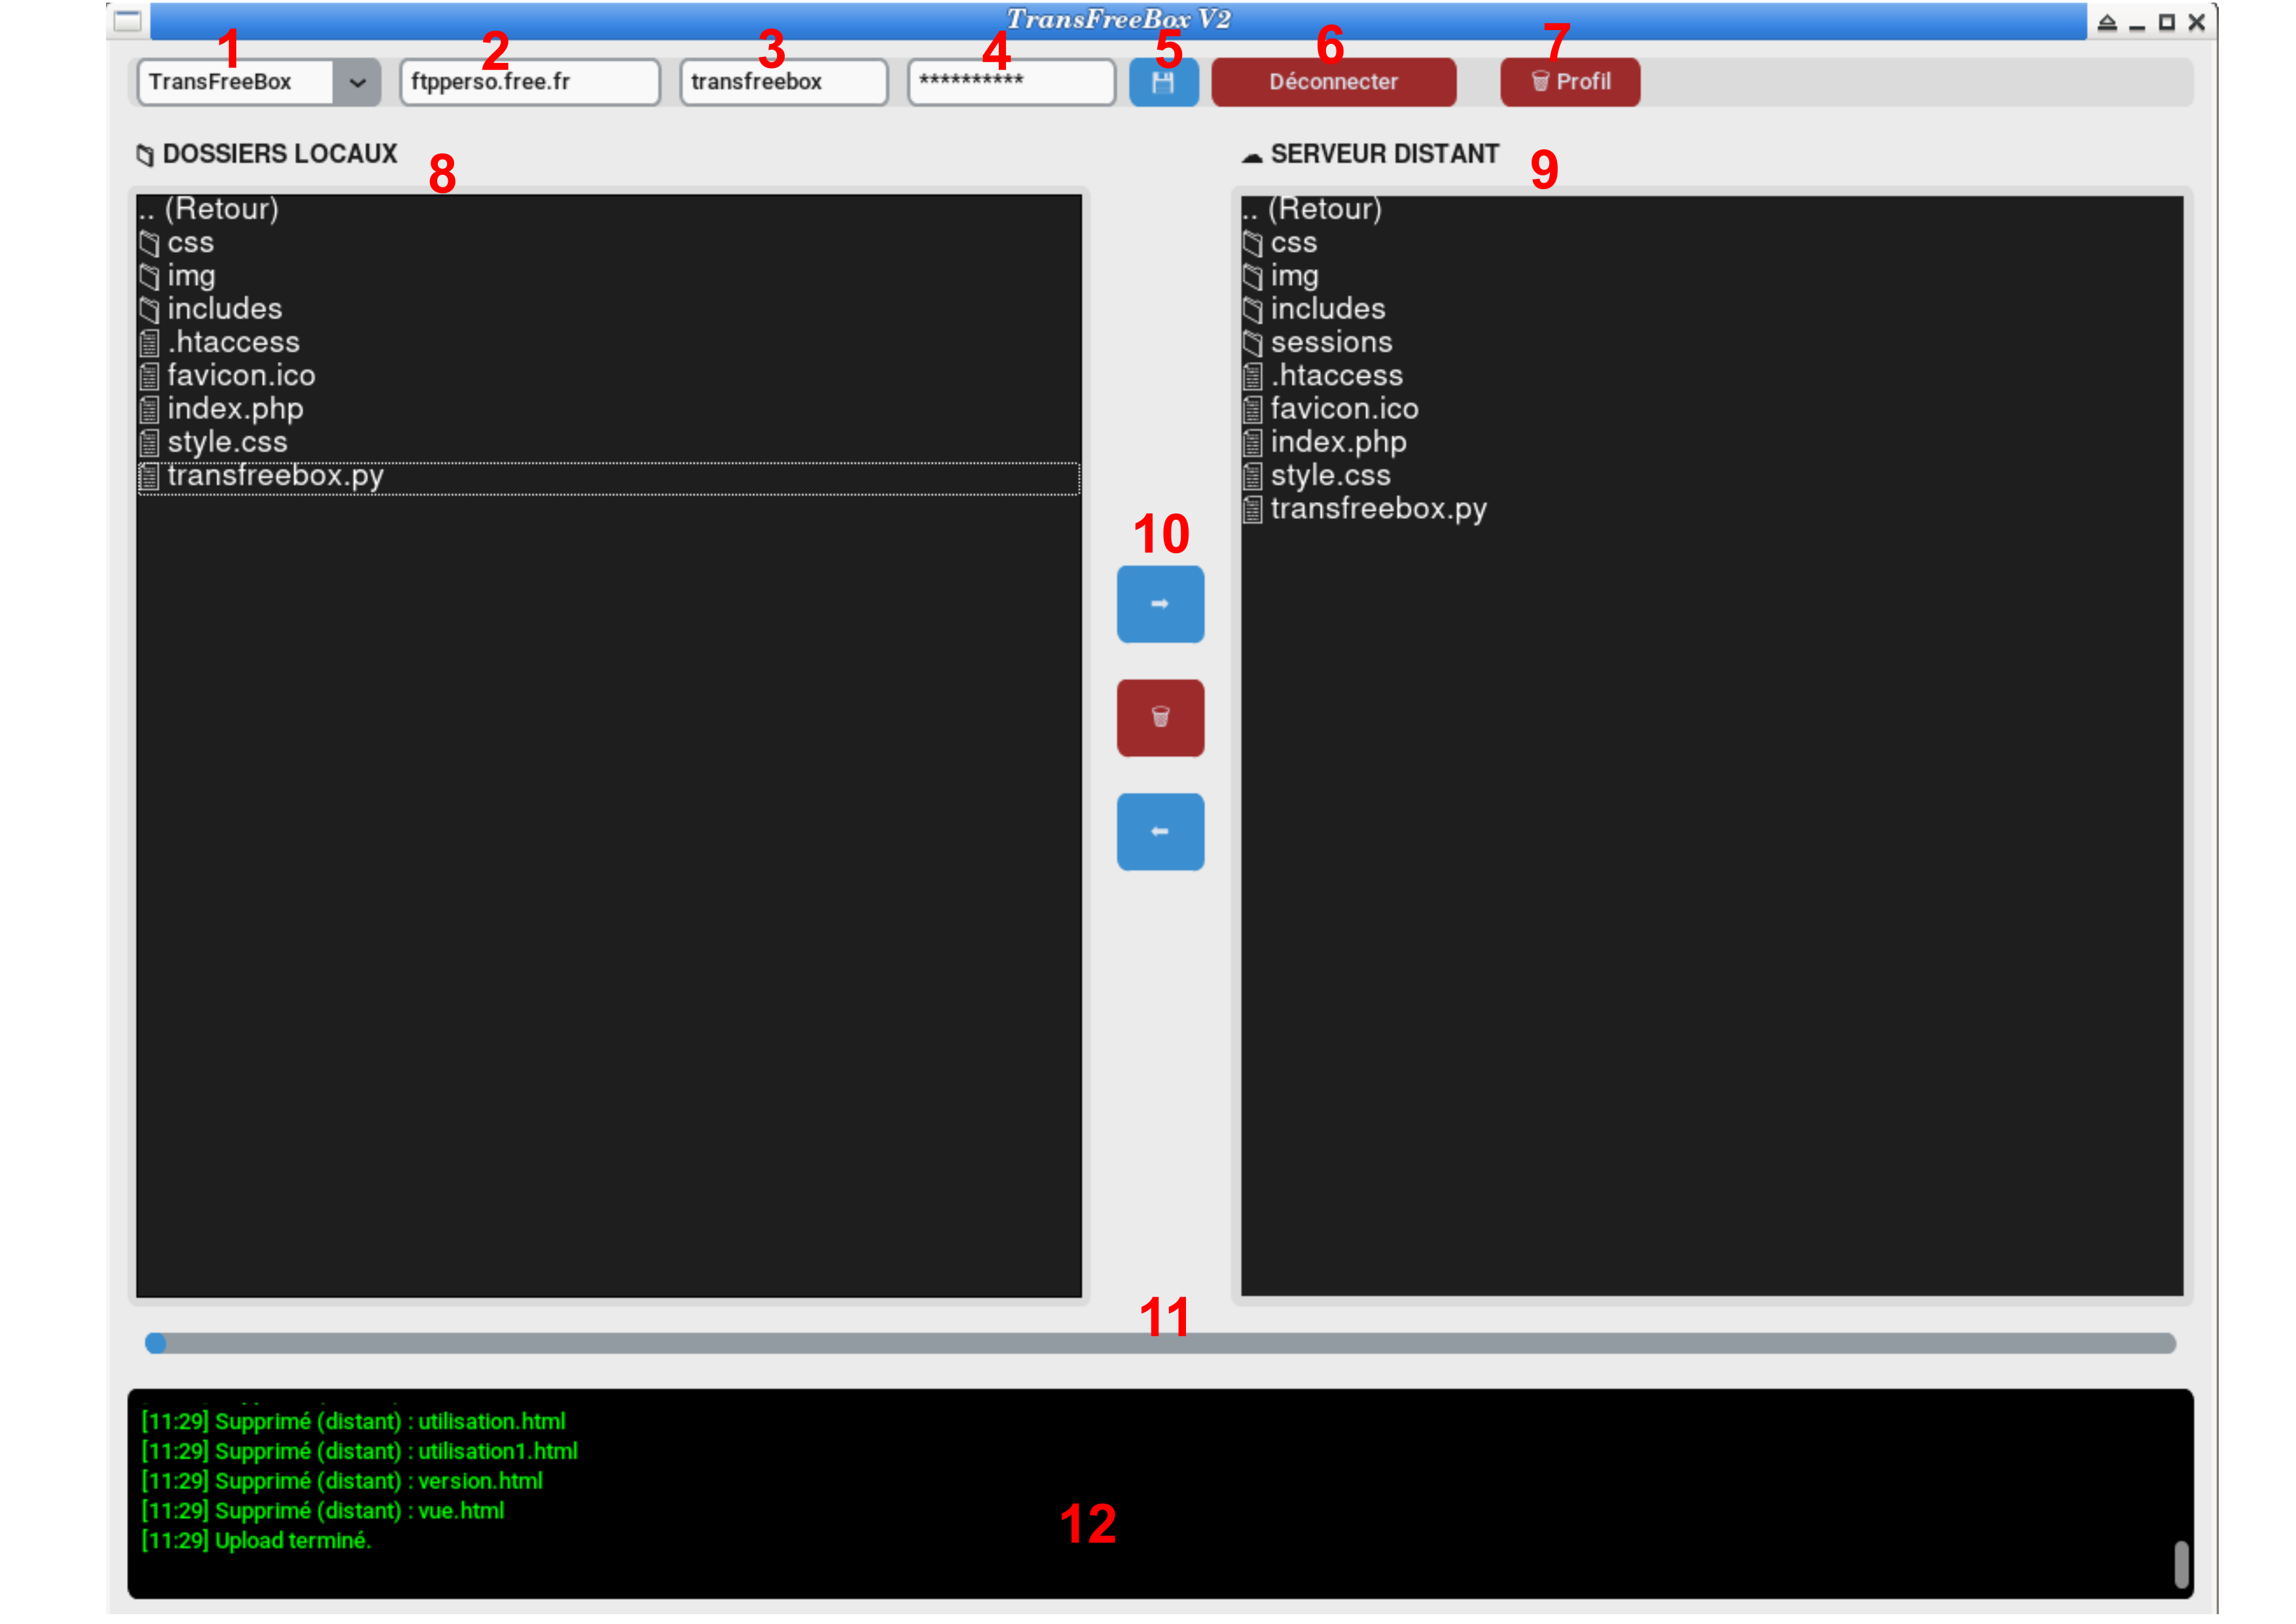This screenshot has height=1624, width=2296.
Task: Select .htaccess in the local list
Action: point(609,342)
